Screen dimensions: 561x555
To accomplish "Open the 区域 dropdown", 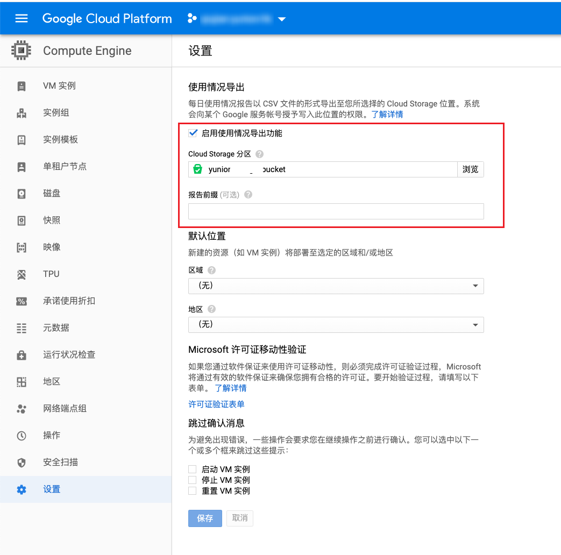I will 336,286.
